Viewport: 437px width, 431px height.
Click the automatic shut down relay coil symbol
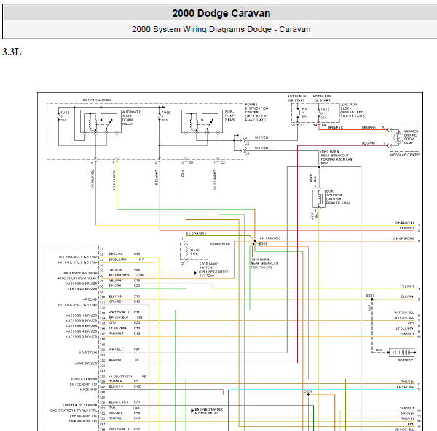click(x=92, y=124)
